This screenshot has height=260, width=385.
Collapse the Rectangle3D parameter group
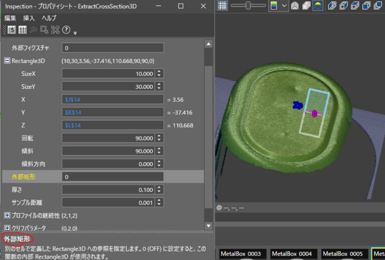coord(7,61)
